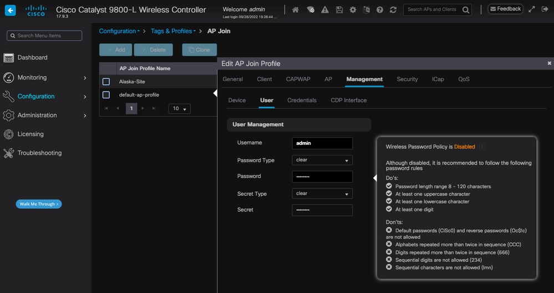Switch to the ICap tab
554x293 pixels.
pyautogui.click(x=438, y=79)
